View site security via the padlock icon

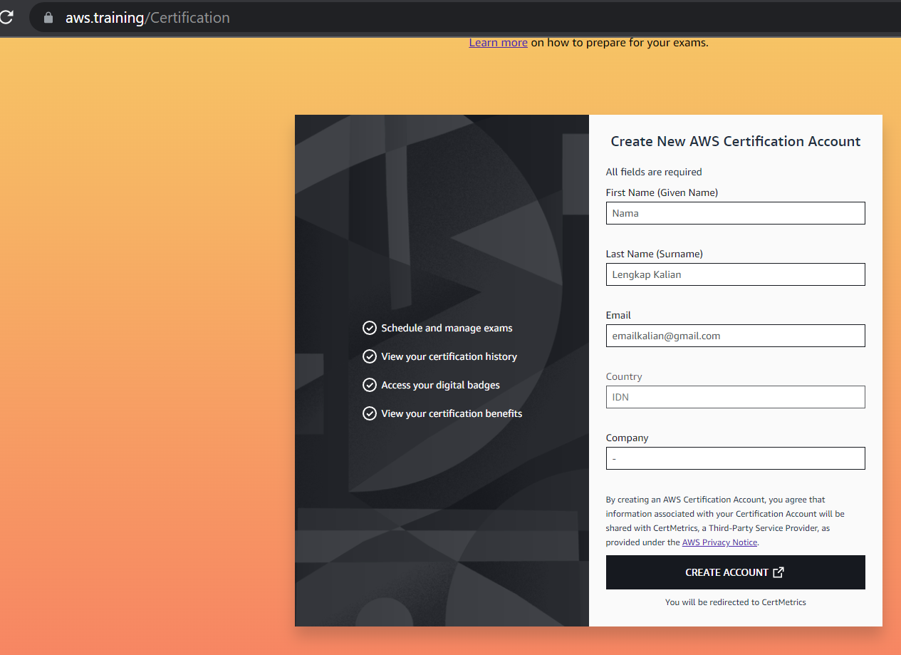click(x=48, y=18)
